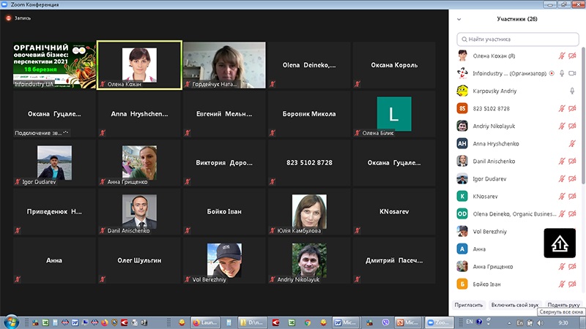The height and width of the screenshot is (329, 586).
Task: Select the Дмитрий Пасеч... video tile
Action: [x=394, y=261]
